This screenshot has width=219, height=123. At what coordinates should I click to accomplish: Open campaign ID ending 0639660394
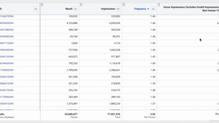coord(7,63)
